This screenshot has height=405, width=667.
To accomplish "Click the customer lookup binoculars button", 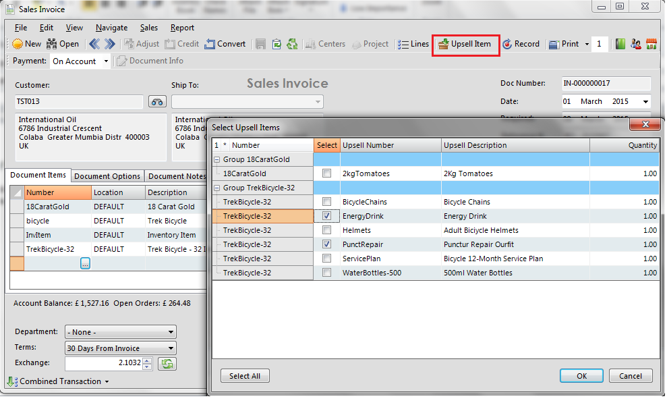I will 156,102.
